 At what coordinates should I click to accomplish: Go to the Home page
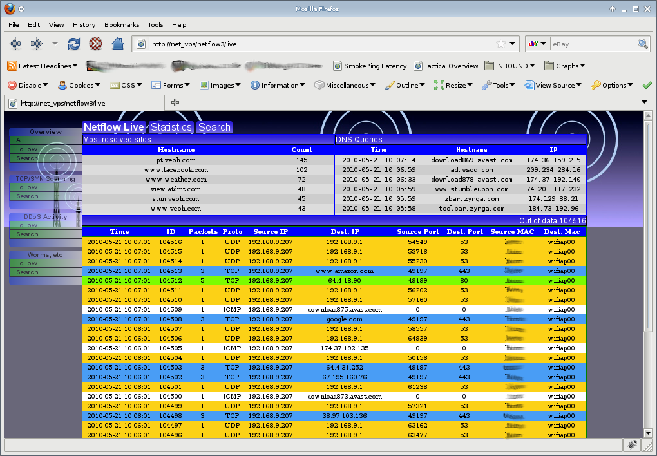[x=118, y=44]
